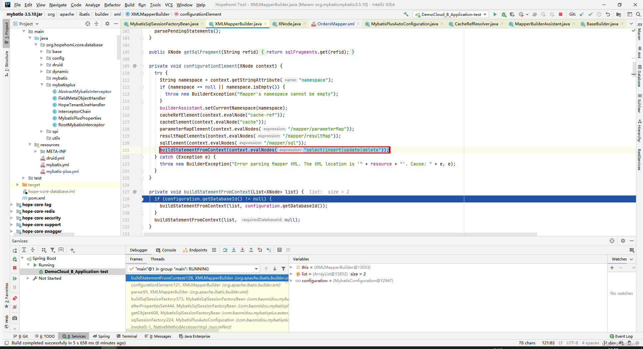Click Run to Cursor icon

coord(268,250)
